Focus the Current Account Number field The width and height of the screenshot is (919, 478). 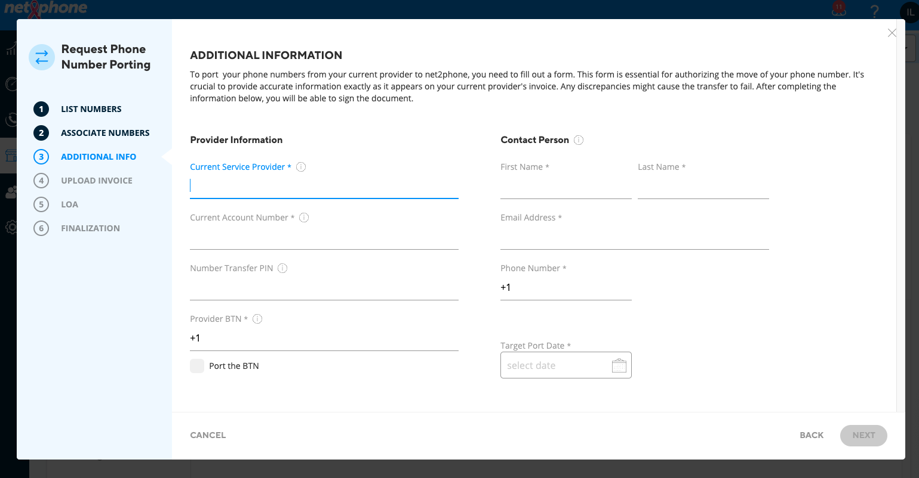coord(324,237)
